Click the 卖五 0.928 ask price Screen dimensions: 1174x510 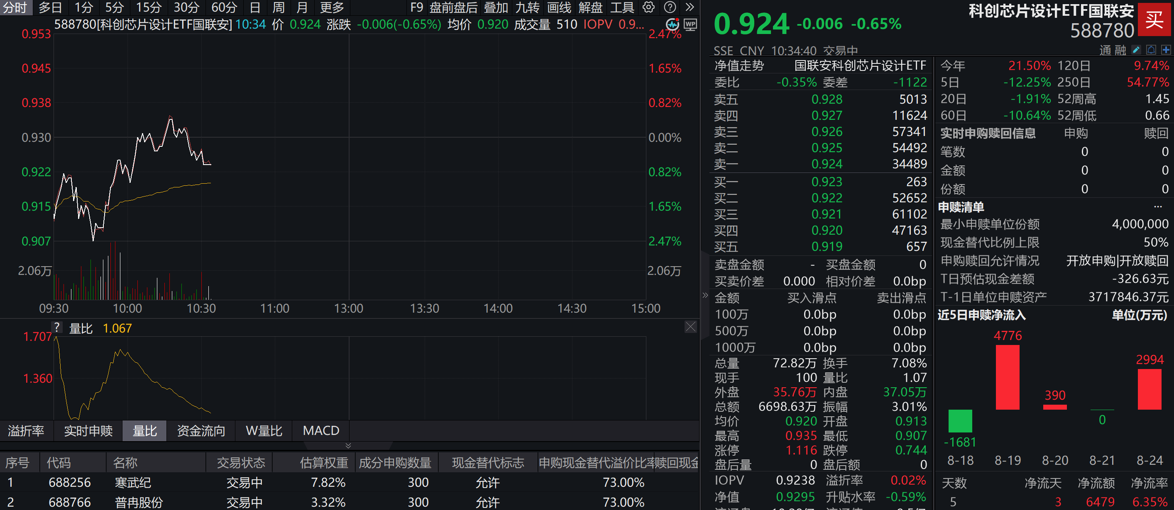tap(827, 99)
